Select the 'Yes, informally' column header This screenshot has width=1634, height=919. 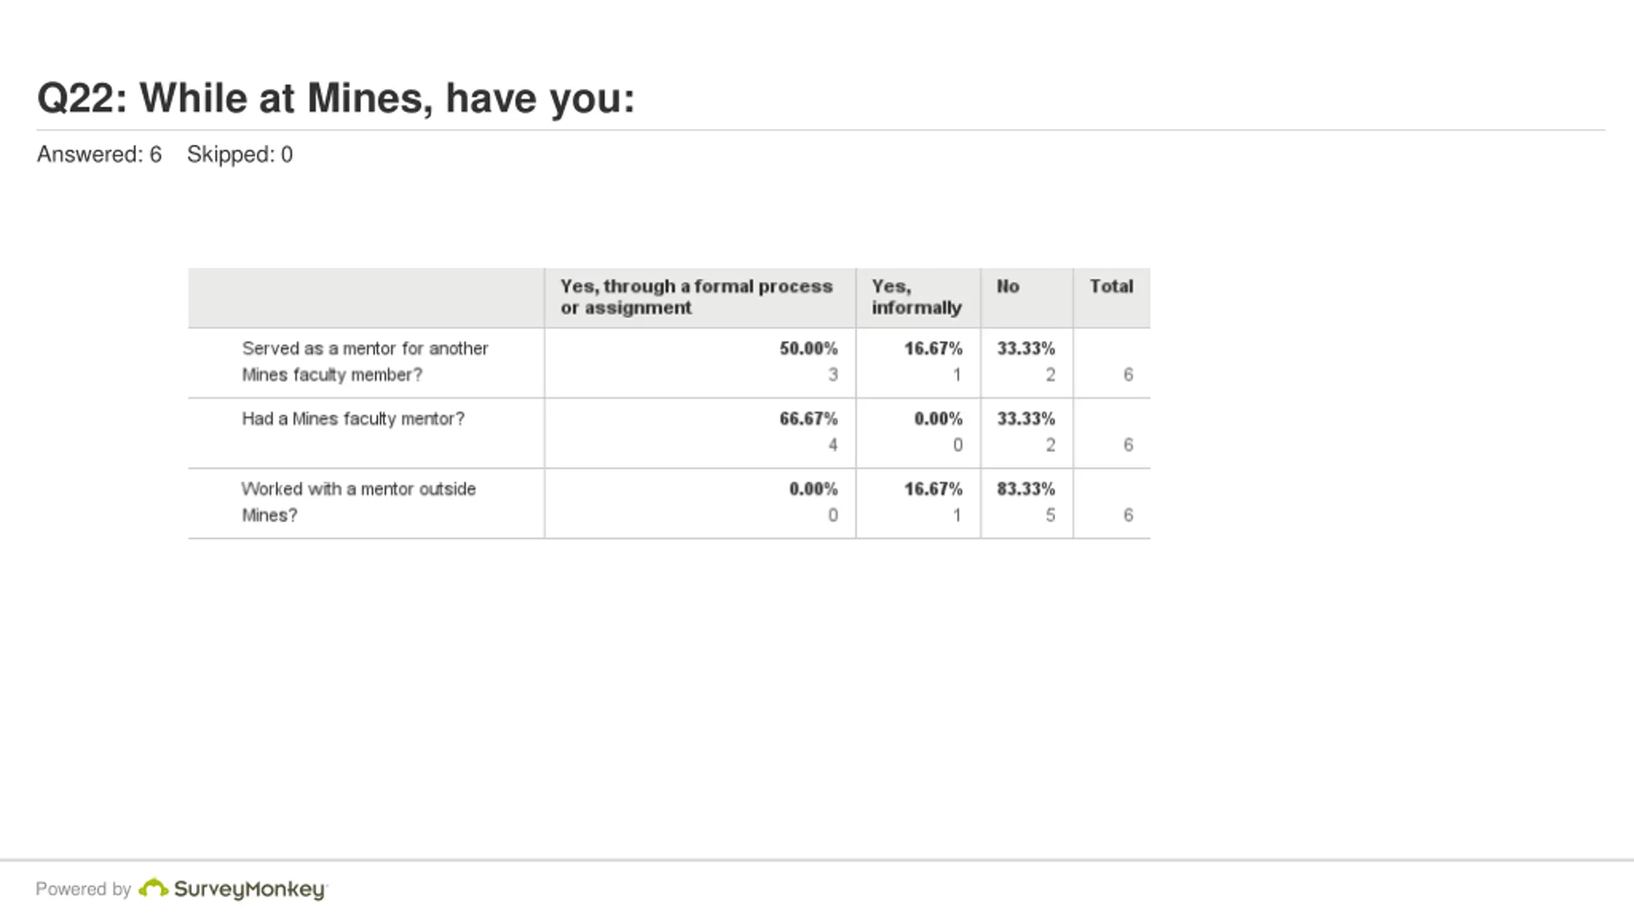[x=917, y=297]
